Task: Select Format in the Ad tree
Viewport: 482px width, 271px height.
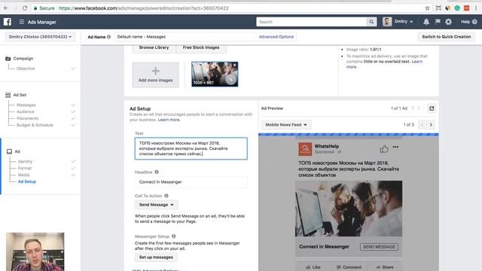Action: pos(25,169)
